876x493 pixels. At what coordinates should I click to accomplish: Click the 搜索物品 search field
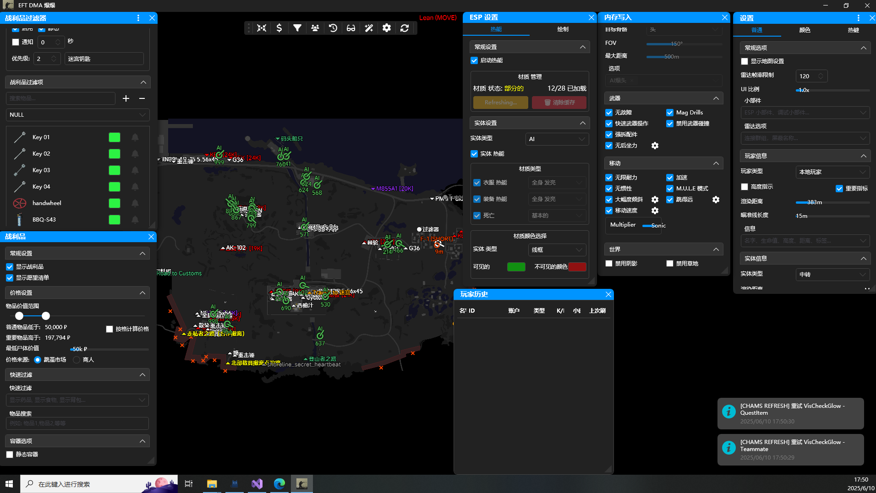click(60, 98)
